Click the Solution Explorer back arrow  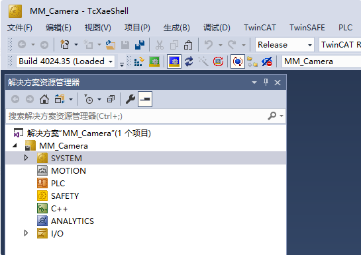(x=15, y=99)
